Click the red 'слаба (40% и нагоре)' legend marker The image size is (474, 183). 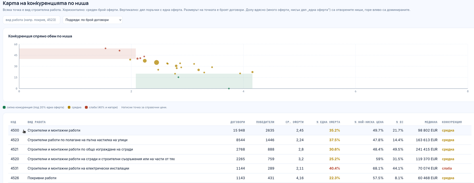coord(86,107)
